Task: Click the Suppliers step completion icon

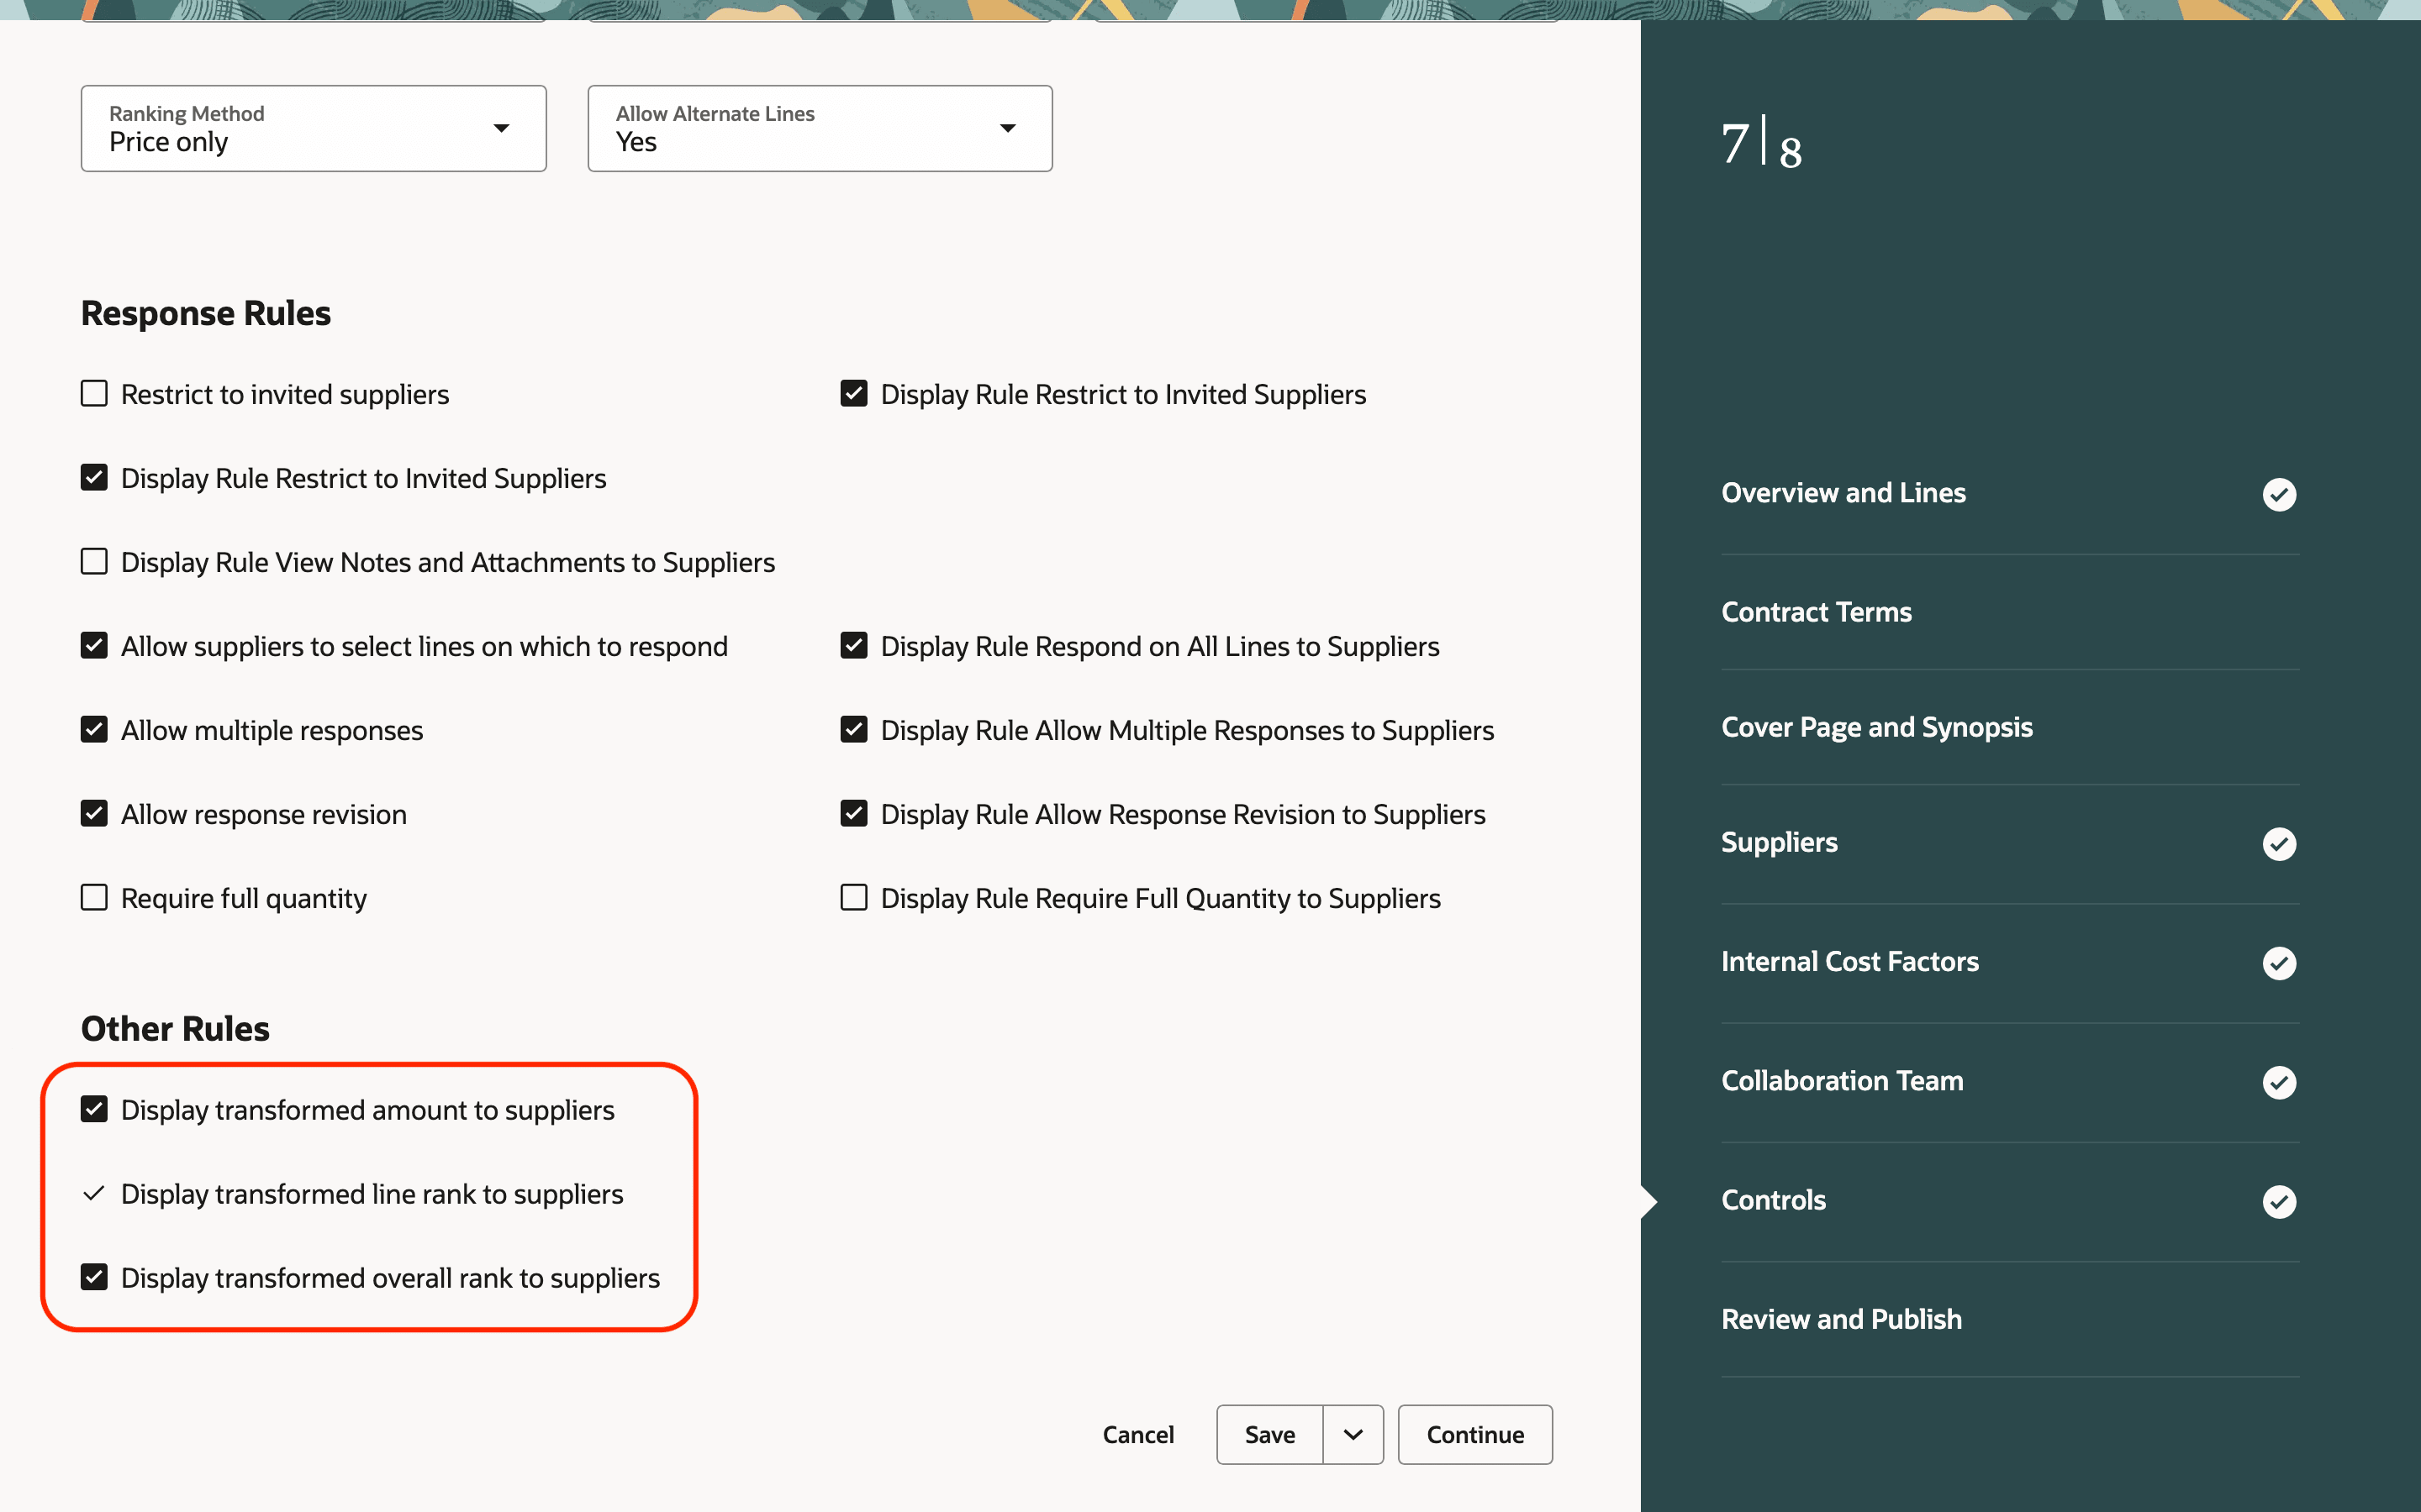Action: click(2280, 843)
